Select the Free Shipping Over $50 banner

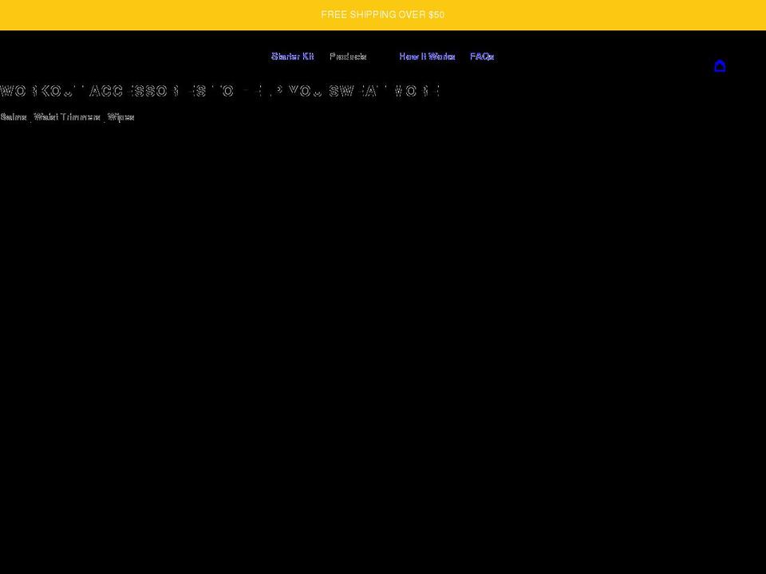383,14
